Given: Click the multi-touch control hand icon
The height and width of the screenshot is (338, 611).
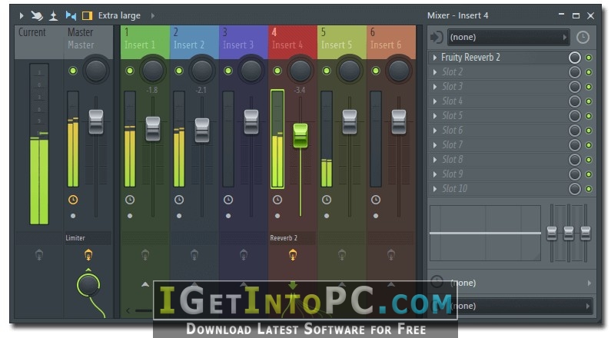Looking at the screenshot, I should click(37, 15).
